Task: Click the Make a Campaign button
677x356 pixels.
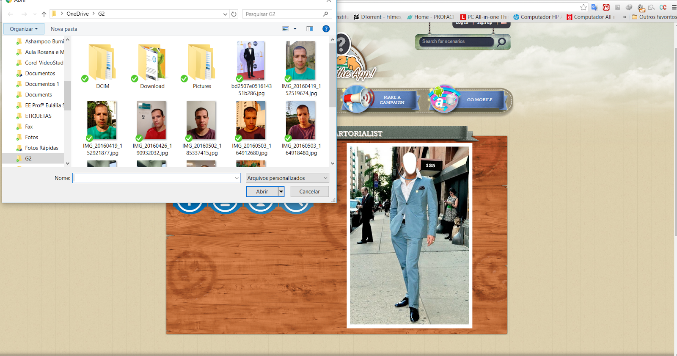Action: (392, 100)
